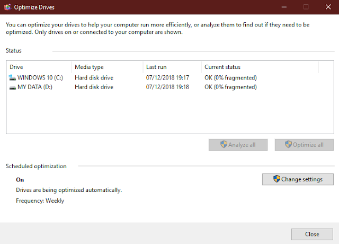The width and height of the screenshot is (339, 244).
Task: Click OK (0% fragmented) for WINDOWS 10 (C:)
Action: [231, 77]
